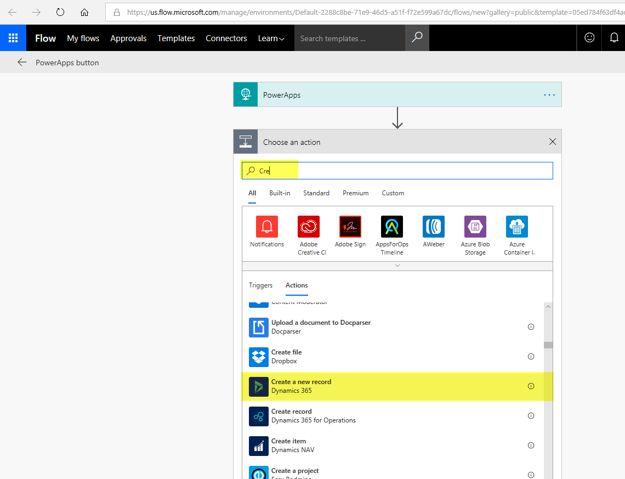Viewport: 625px width, 479px height.
Task: Open the Learn dropdown menu
Action: point(271,38)
